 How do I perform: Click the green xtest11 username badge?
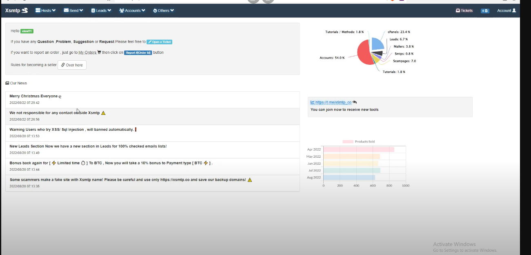pos(27,31)
